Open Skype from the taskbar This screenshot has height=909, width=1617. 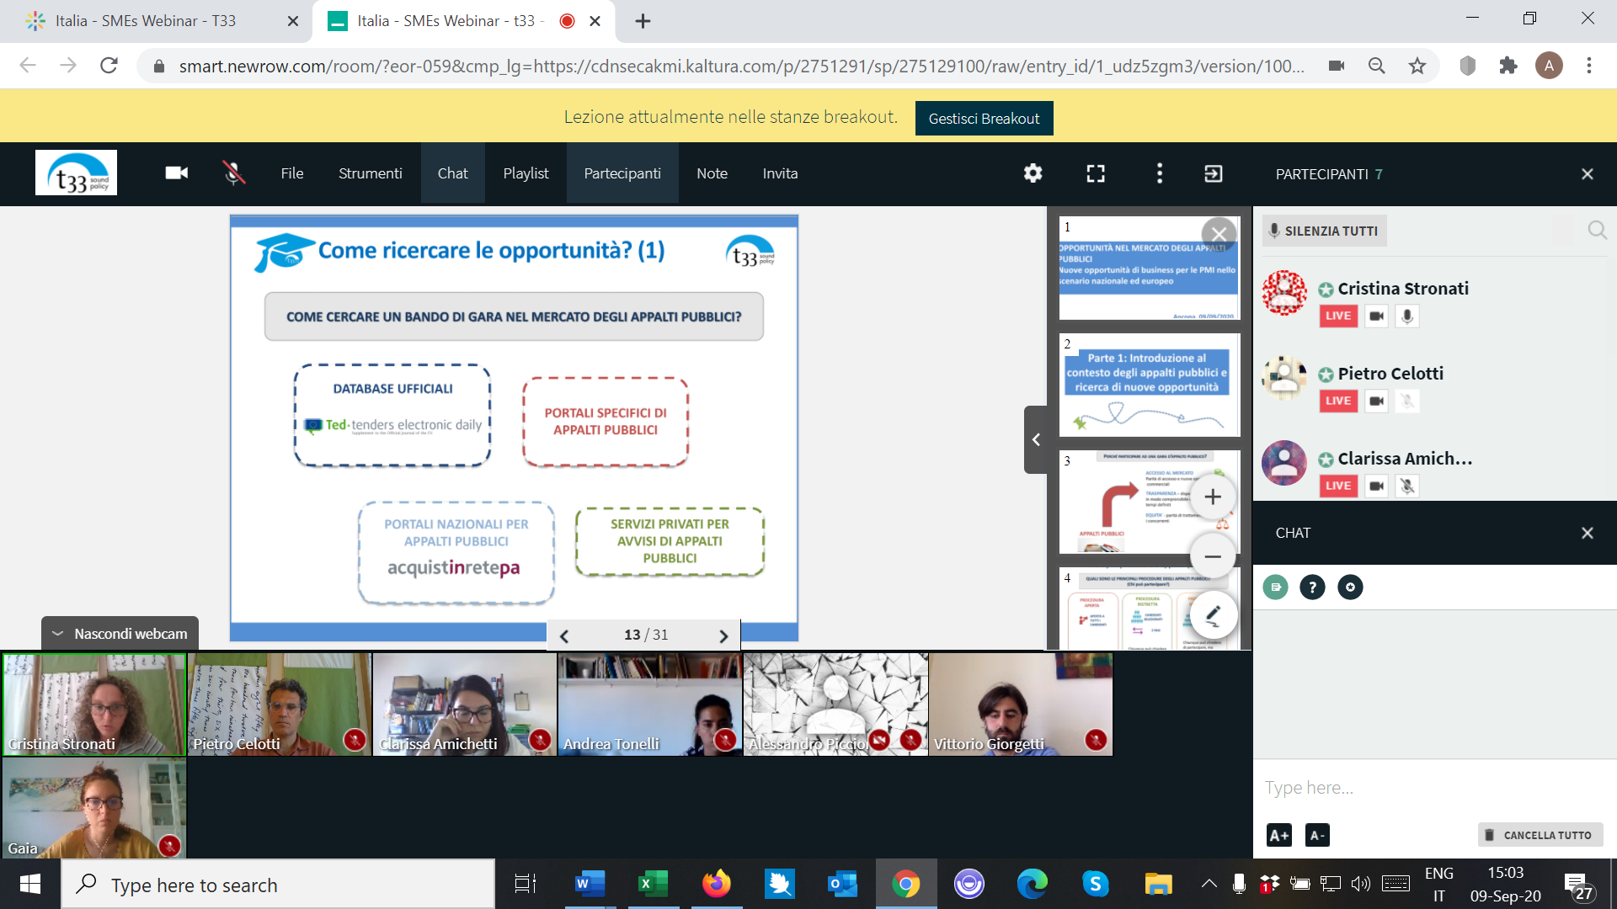coord(1095,884)
